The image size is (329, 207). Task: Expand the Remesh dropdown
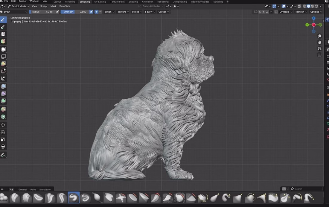[x=301, y=12]
